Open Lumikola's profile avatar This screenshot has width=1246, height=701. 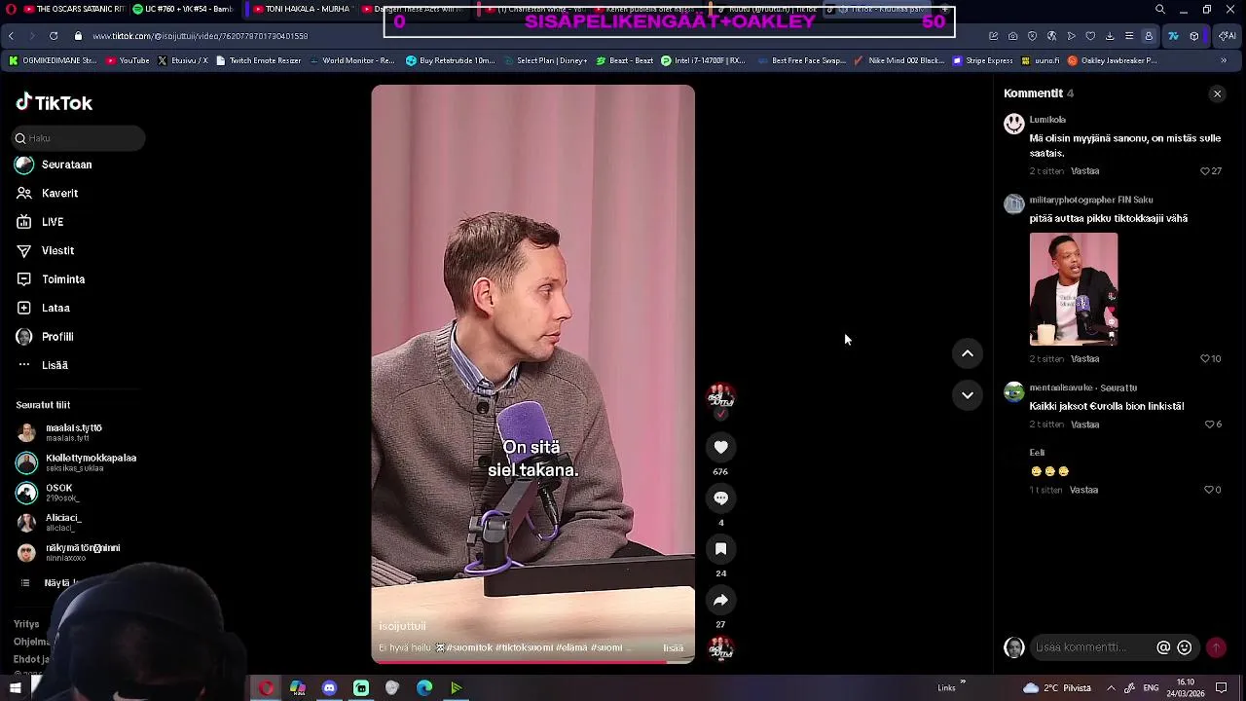coord(1014,124)
